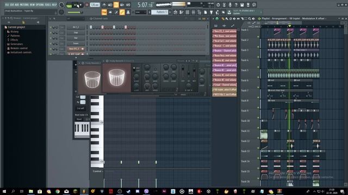Click the tempo display field
The image size is (348, 195).
pyautogui.click(x=95, y=5)
